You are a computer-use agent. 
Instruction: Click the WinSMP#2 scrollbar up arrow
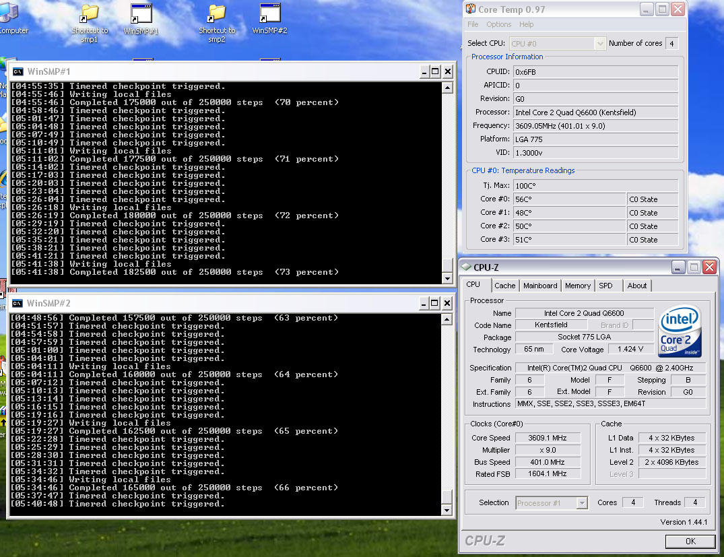click(447, 319)
